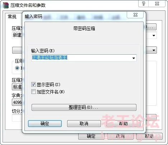The width and height of the screenshot is (168, 145).
Task: Open 帮助 in the password dialog
Action: (123, 123)
